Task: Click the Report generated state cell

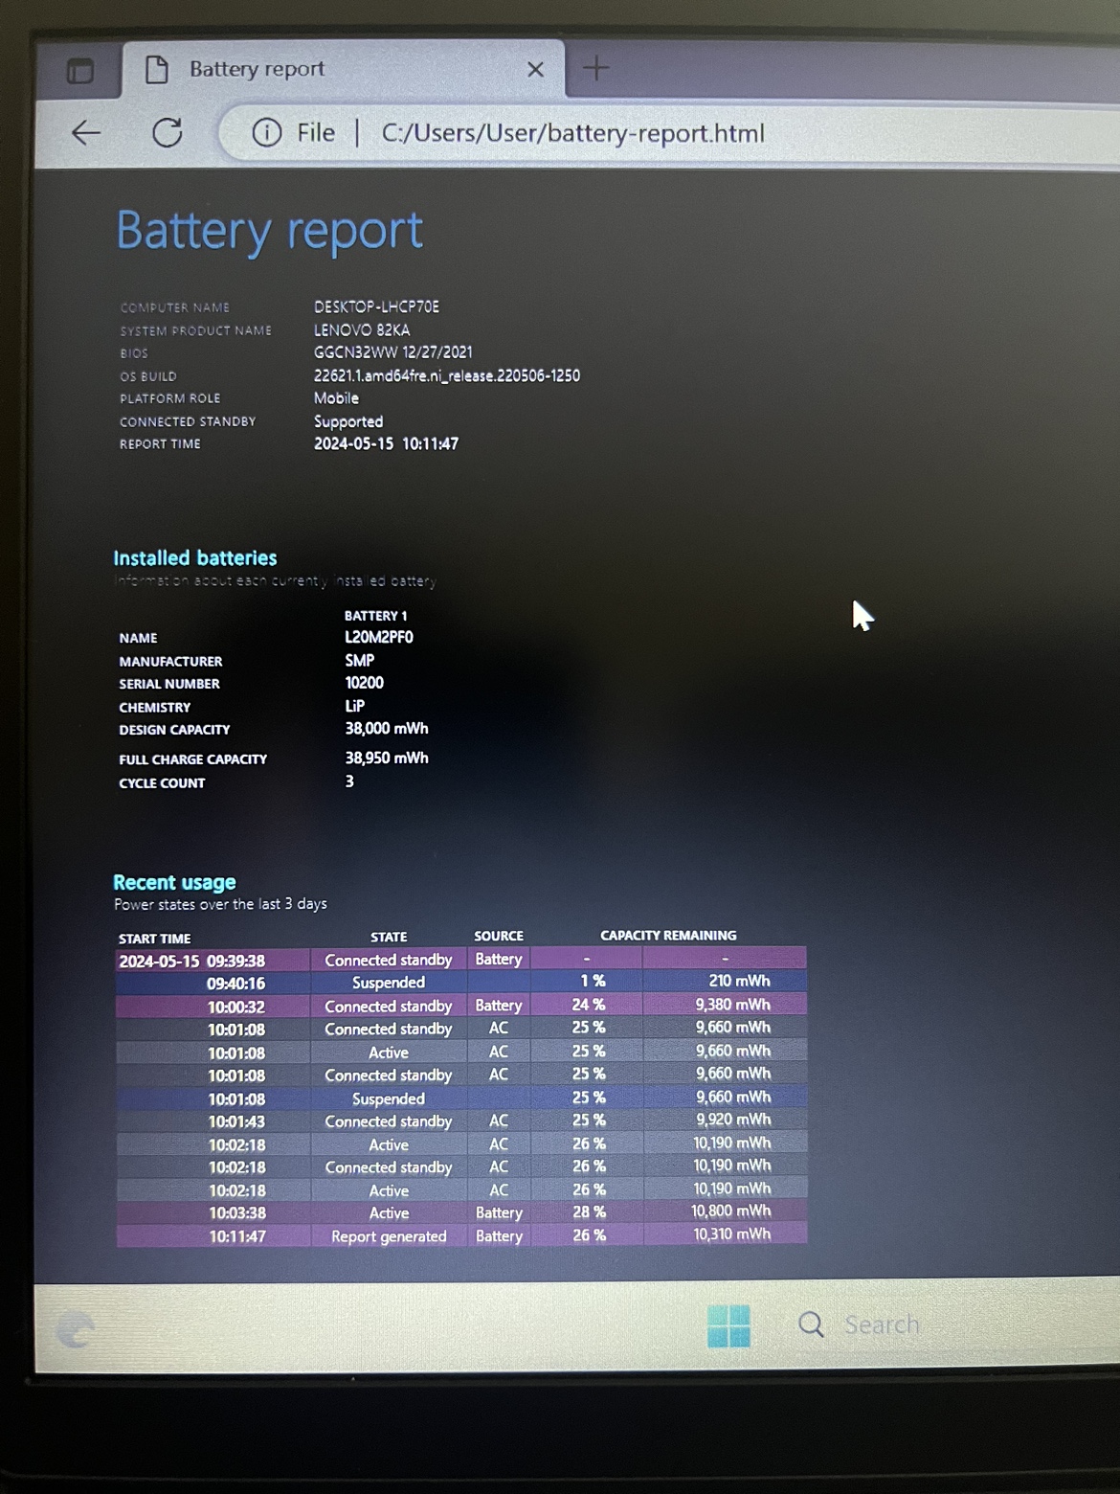Action: pyautogui.click(x=389, y=1236)
